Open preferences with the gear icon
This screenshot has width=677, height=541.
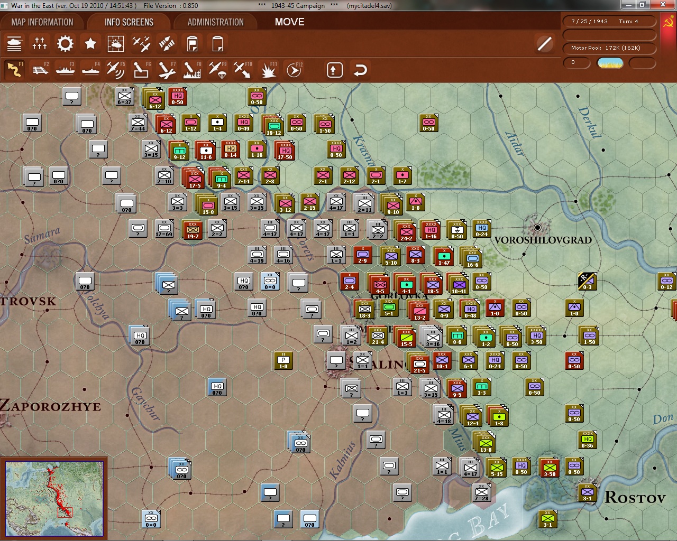tap(65, 44)
